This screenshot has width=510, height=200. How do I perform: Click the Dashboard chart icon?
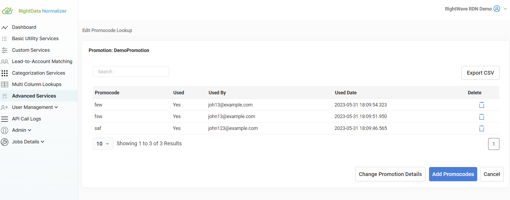(x=5, y=27)
